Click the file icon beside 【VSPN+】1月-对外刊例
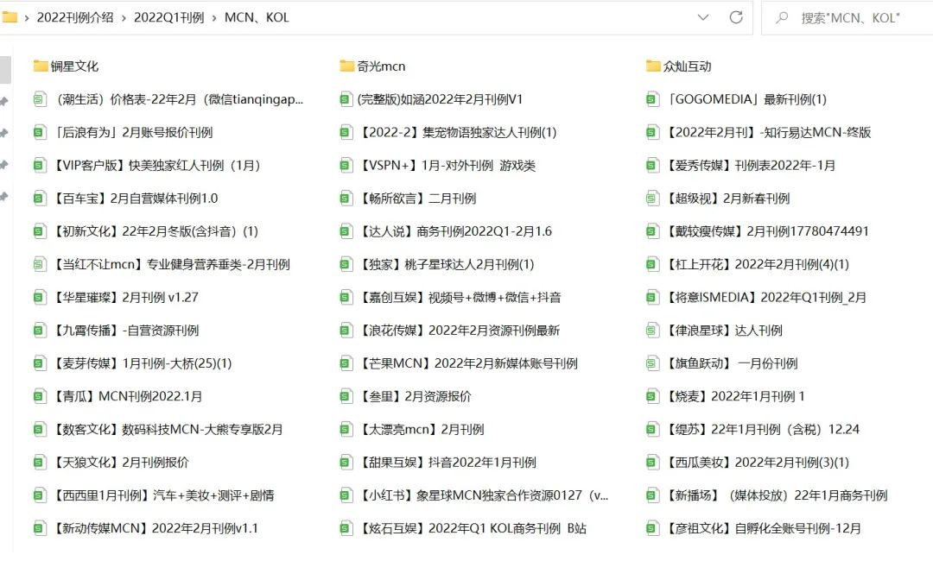The width and height of the screenshot is (933, 561). [x=346, y=165]
